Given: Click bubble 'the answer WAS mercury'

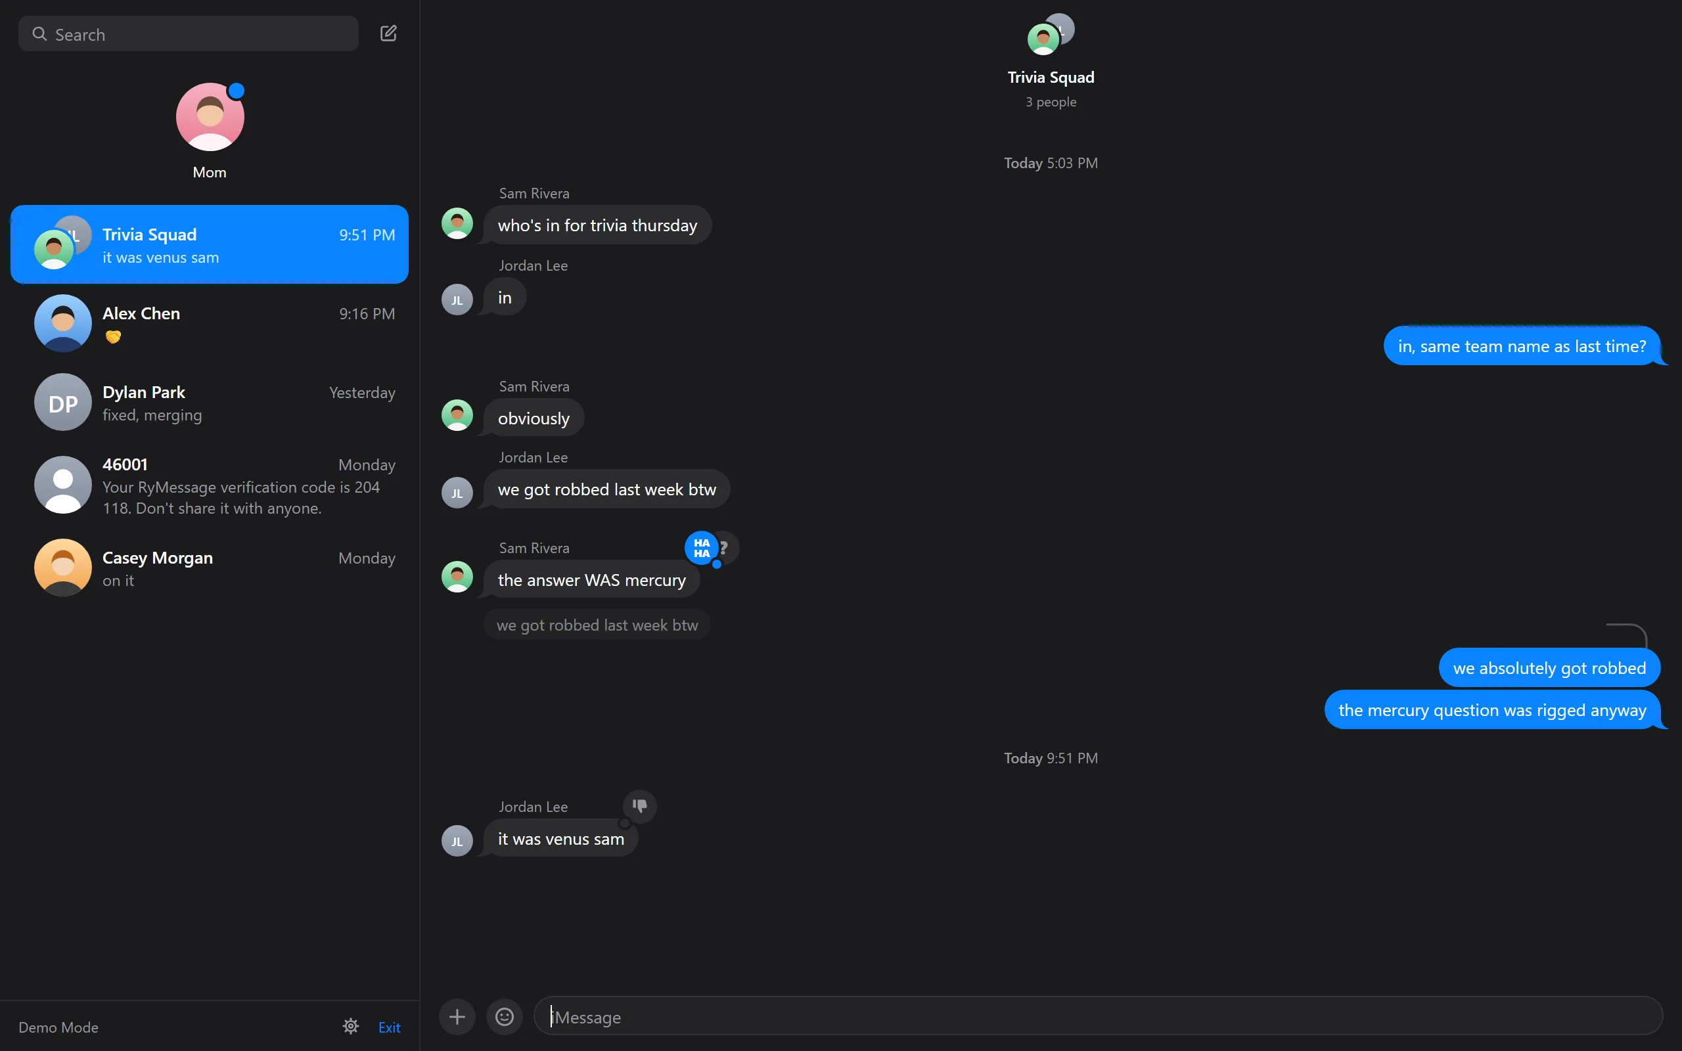Looking at the screenshot, I should [x=591, y=580].
